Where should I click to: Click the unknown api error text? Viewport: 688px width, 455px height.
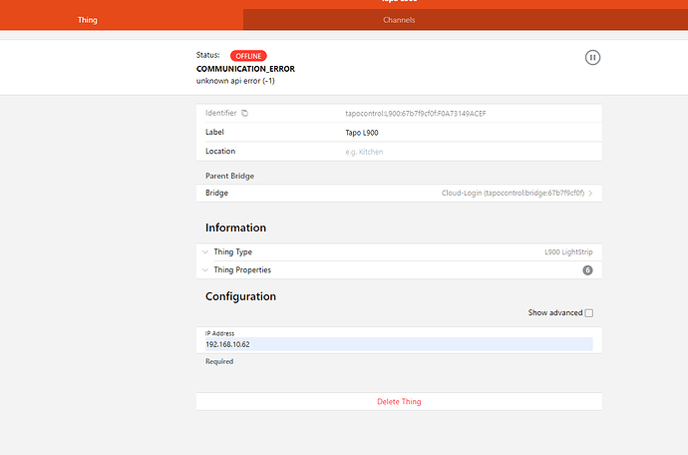pyautogui.click(x=235, y=81)
